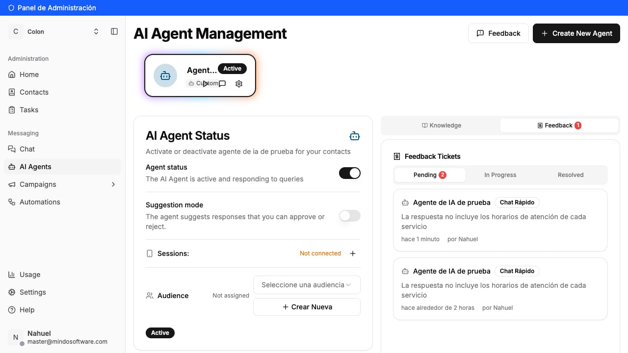Screen dimensions: 628x353
Task: Click Create New Agent button
Action: click(x=576, y=33)
